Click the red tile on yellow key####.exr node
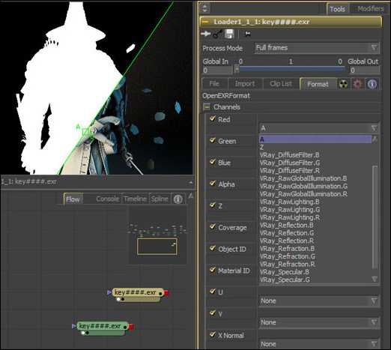The image size is (391, 350). pyautogui.click(x=166, y=292)
